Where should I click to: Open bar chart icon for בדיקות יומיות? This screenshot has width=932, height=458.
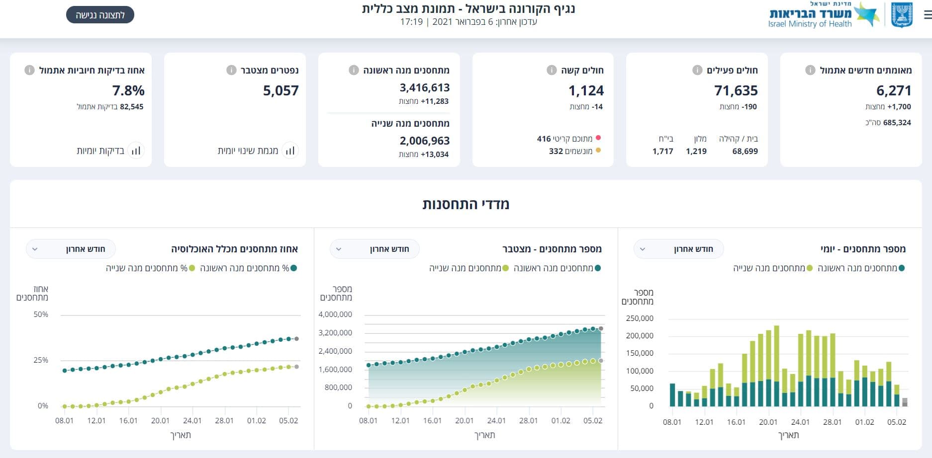(x=136, y=150)
